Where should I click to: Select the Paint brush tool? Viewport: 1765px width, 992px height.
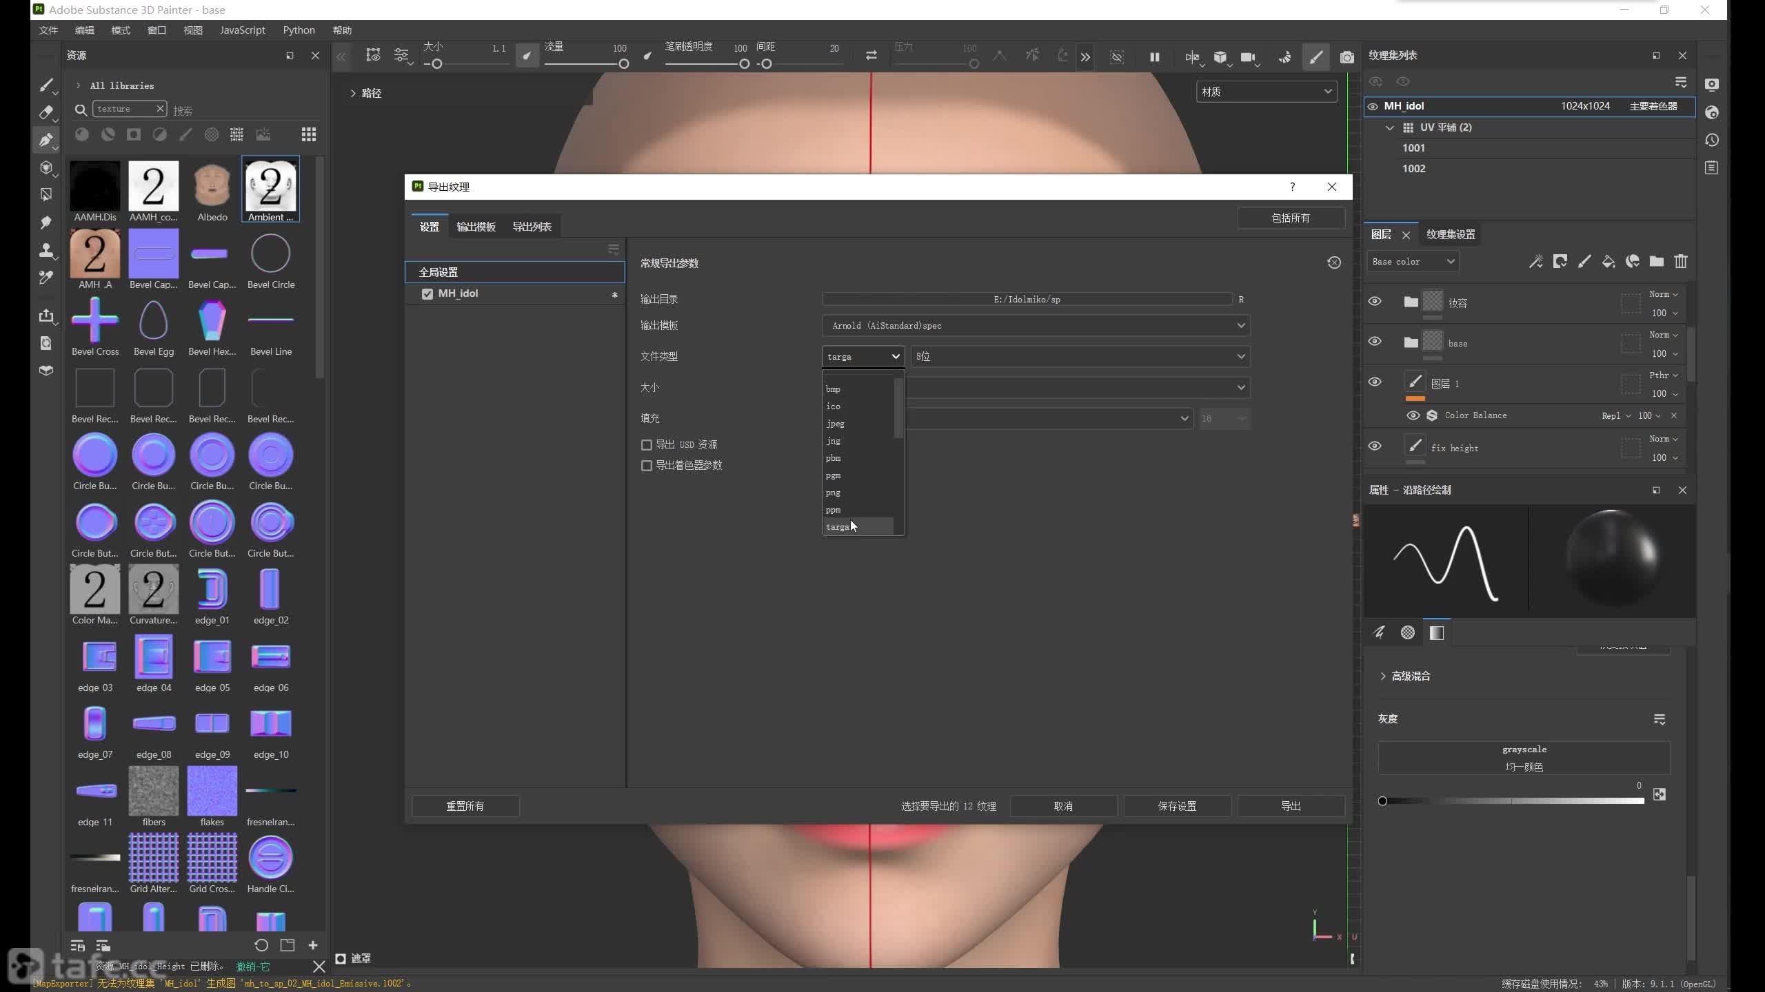(46, 85)
